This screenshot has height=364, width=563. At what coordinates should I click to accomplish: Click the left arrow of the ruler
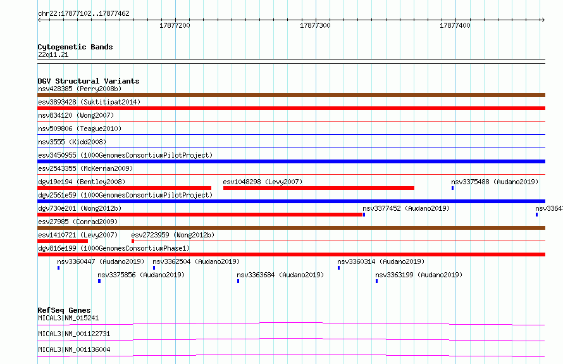tap(39, 20)
